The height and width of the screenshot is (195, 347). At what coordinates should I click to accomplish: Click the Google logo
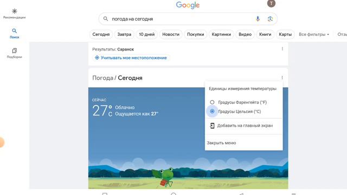click(188, 5)
